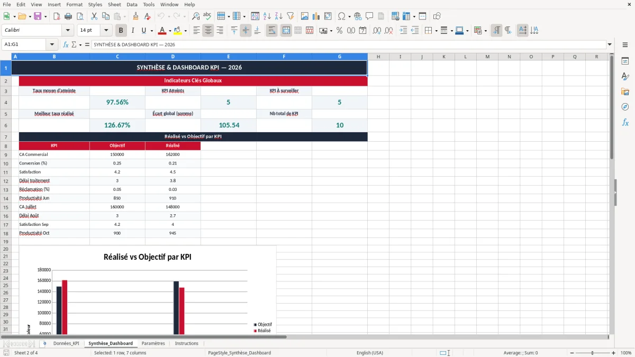Image resolution: width=635 pixels, height=357 pixels.
Task: Increase cell indent
Action: [403, 31]
